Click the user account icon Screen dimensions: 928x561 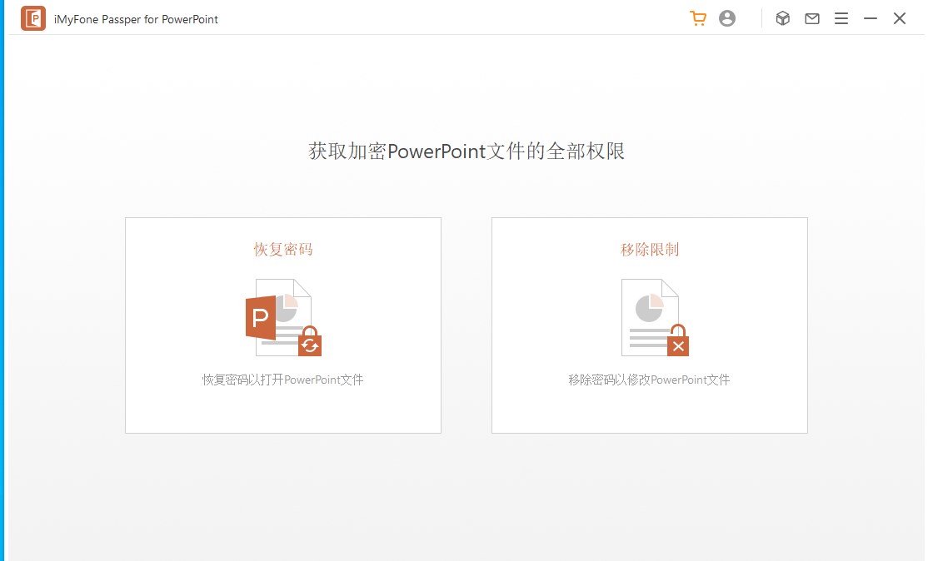coord(726,17)
